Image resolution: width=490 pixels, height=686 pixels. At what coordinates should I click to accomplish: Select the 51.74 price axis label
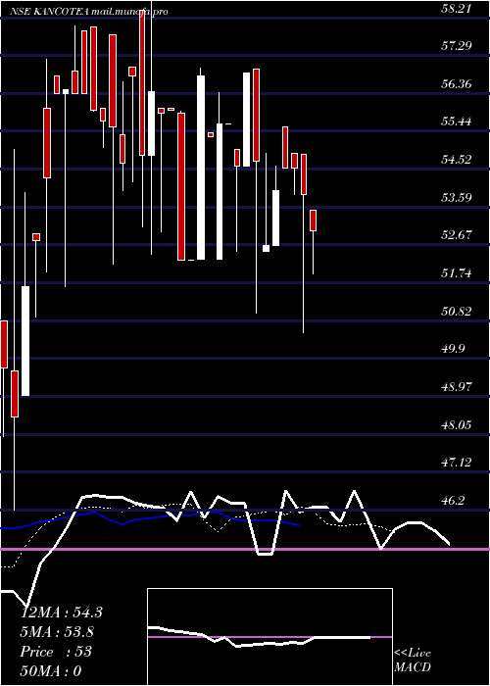(457, 273)
